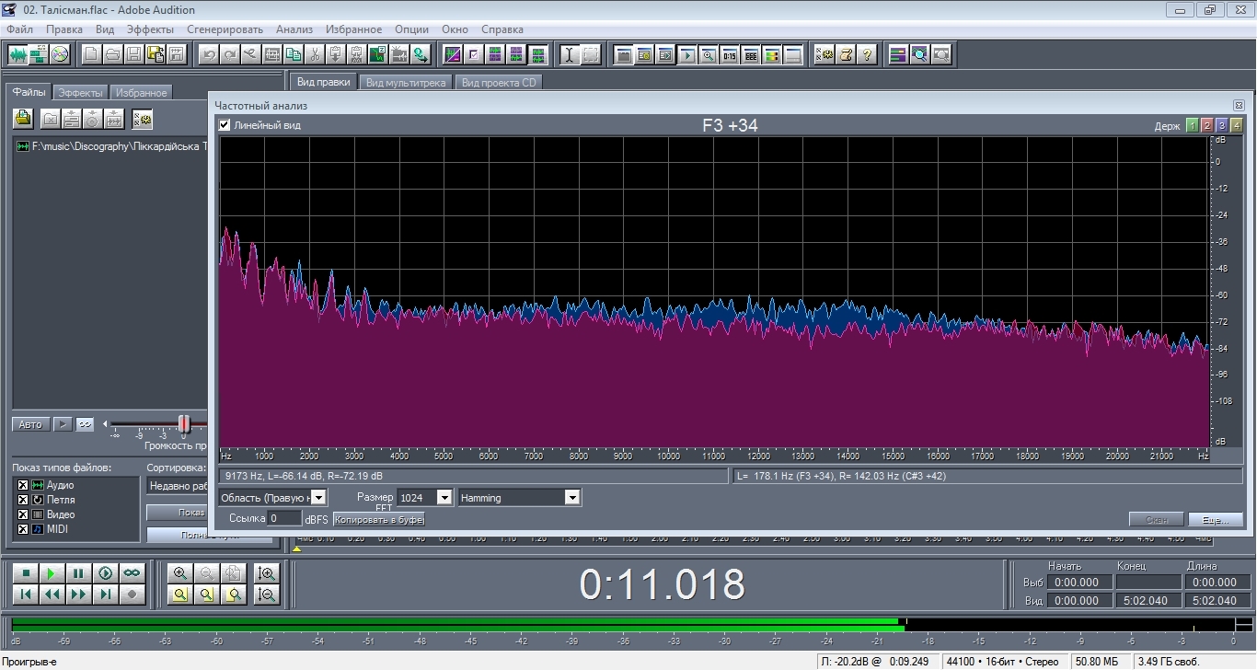This screenshot has width=1257, height=670.
Task: Click the Stop playback button
Action: 25,573
